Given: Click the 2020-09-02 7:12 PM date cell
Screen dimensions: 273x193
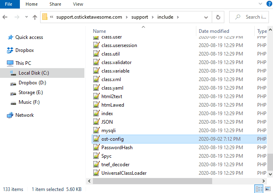Looking at the screenshot, I should (219, 139).
